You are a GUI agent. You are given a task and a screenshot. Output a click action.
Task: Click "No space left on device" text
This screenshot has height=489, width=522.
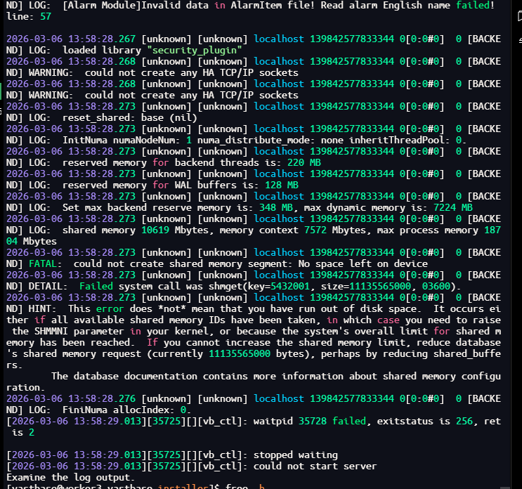(x=363, y=264)
